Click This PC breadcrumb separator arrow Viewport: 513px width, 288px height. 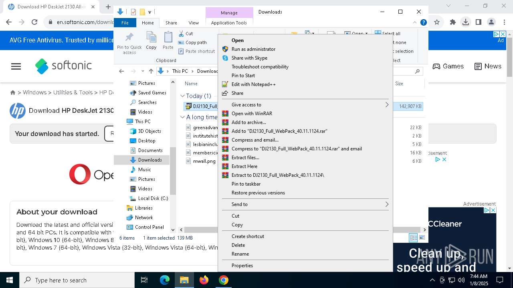pos(192,71)
